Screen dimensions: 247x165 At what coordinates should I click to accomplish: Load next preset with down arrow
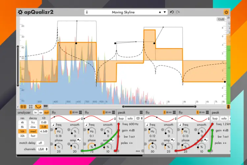tap(165, 12)
